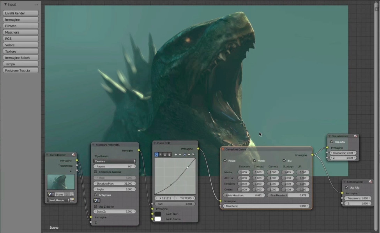The image size is (380, 233).
Task: Click the zoom in plus icon in Curve RGB
Action: pos(176,155)
